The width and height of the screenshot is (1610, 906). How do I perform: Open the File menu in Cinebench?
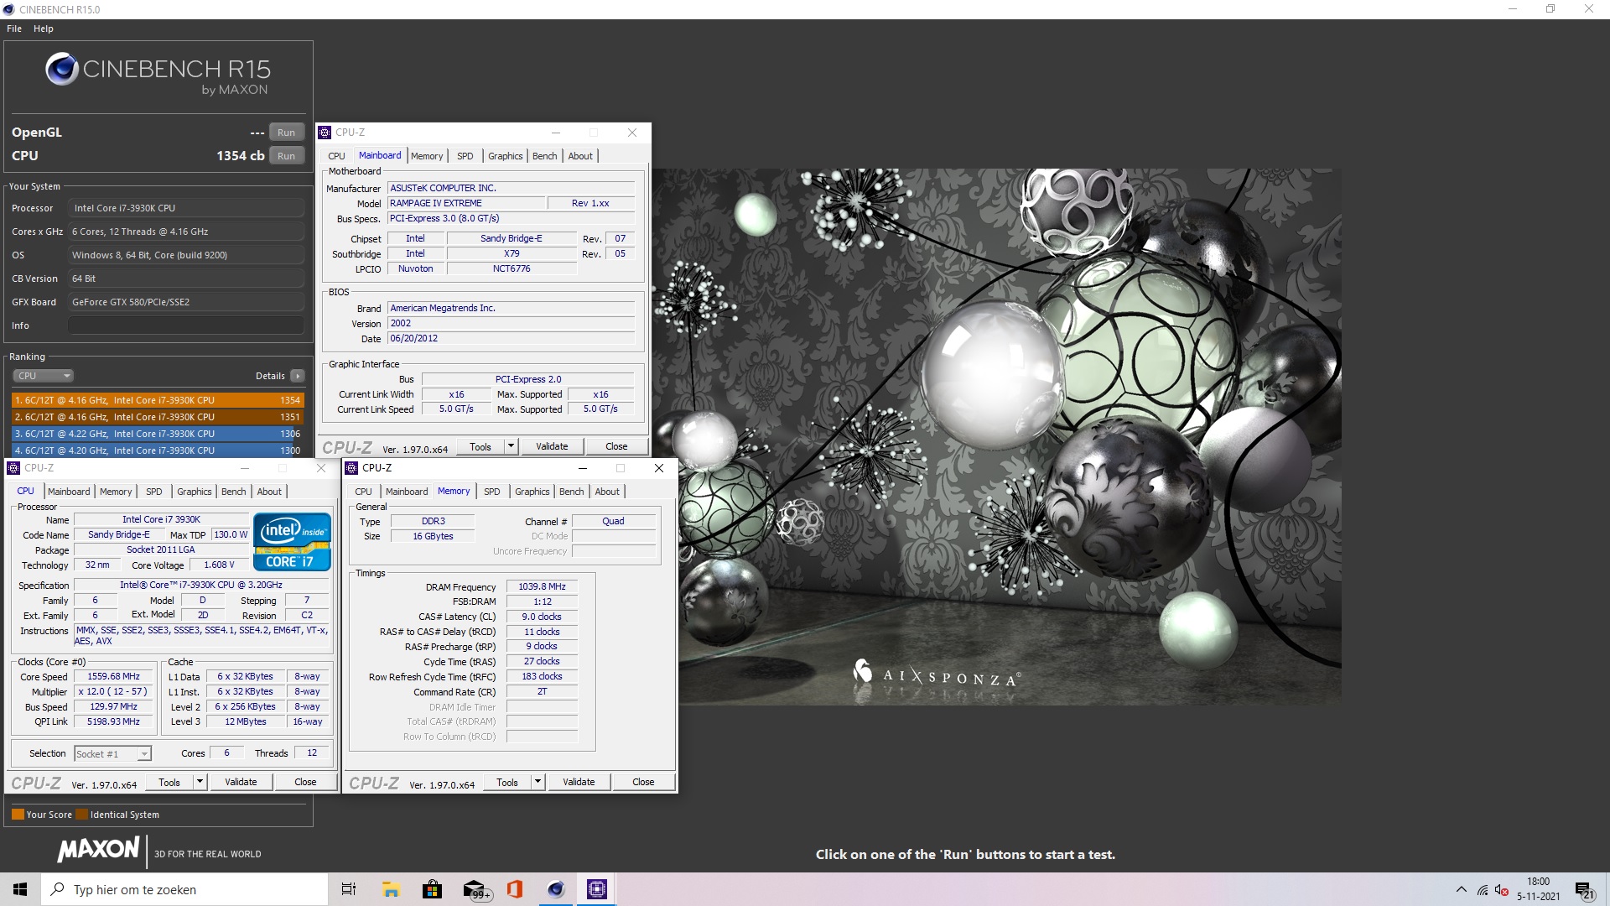coord(14,29)
